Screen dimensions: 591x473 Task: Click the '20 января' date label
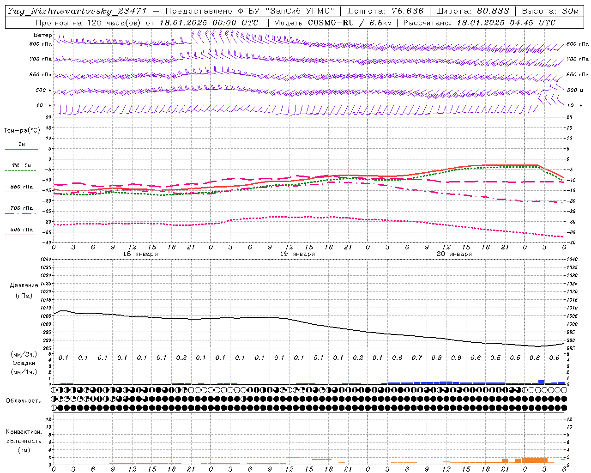click(454, 254)
